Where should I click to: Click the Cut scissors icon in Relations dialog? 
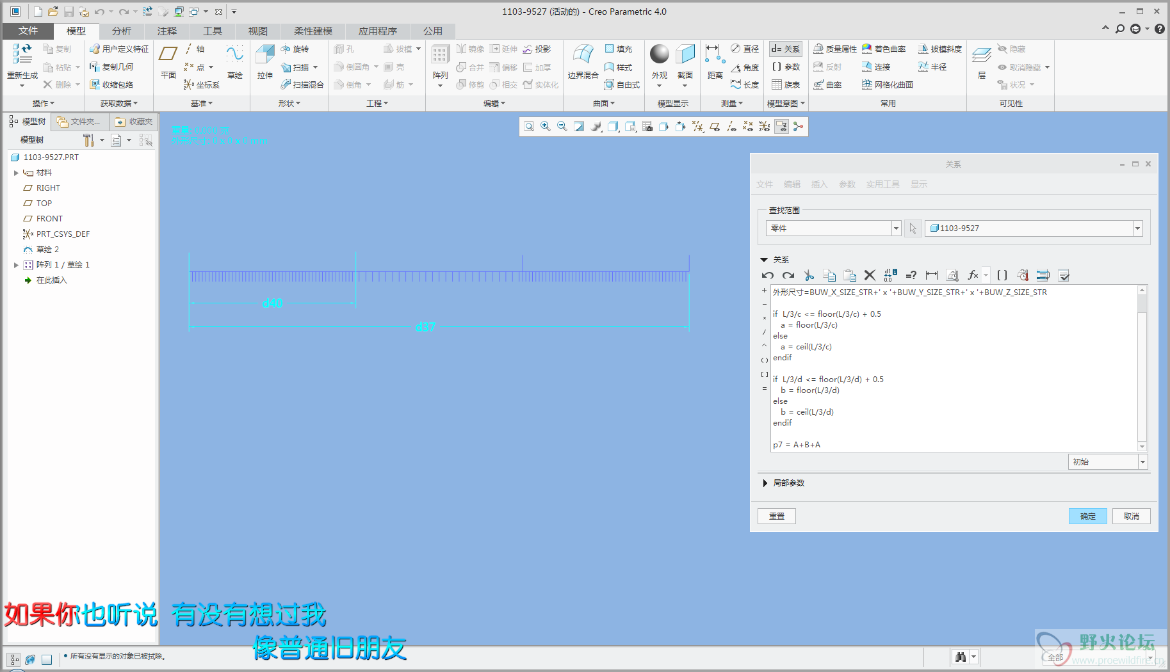(x=809, y=275)
